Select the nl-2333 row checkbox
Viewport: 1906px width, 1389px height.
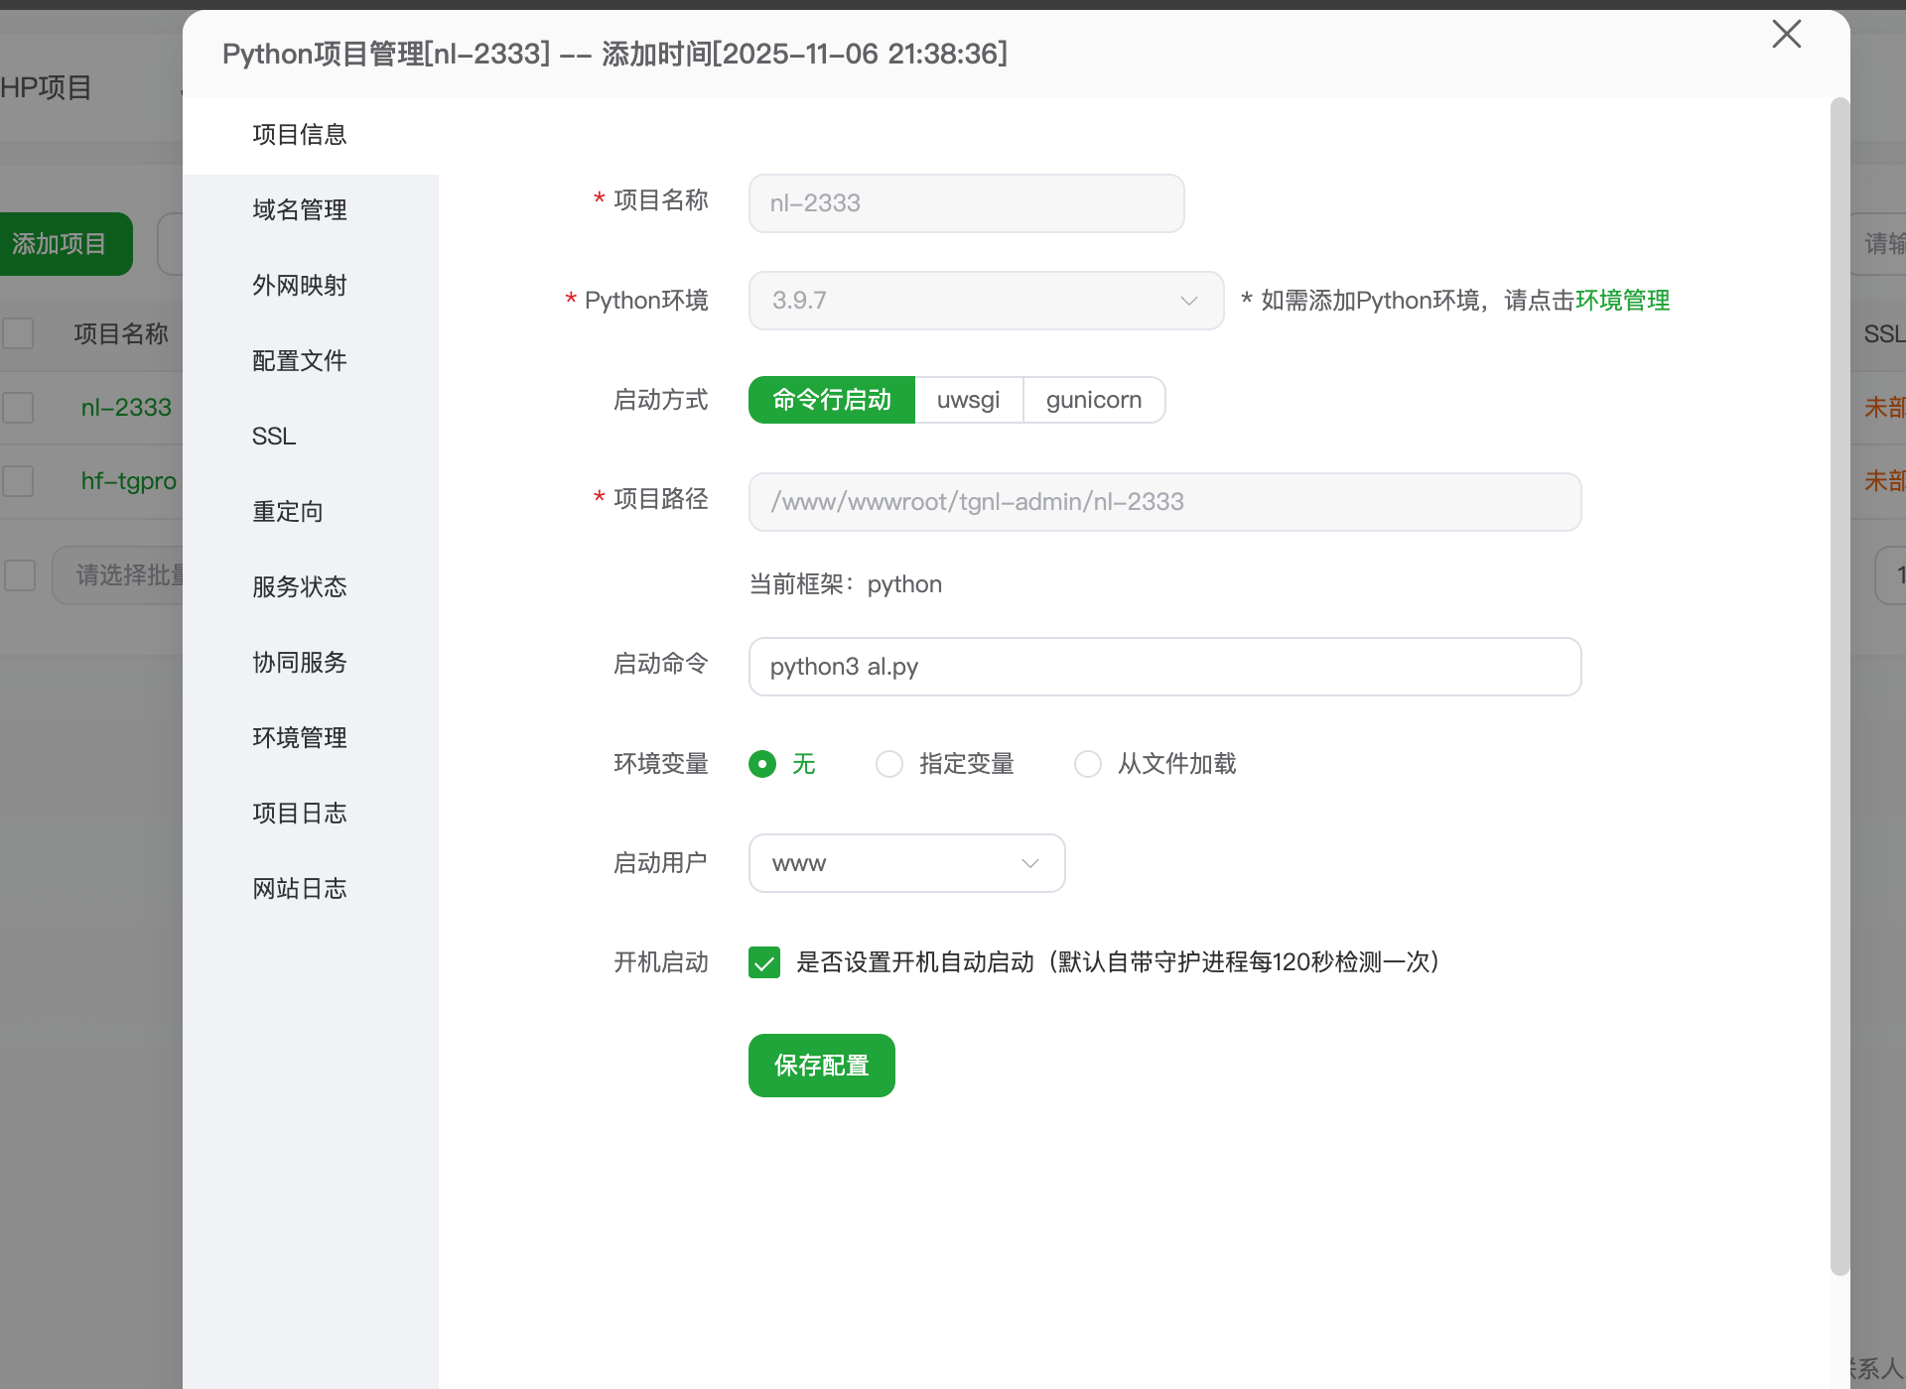pyautogui.click(x=19, y=407)
